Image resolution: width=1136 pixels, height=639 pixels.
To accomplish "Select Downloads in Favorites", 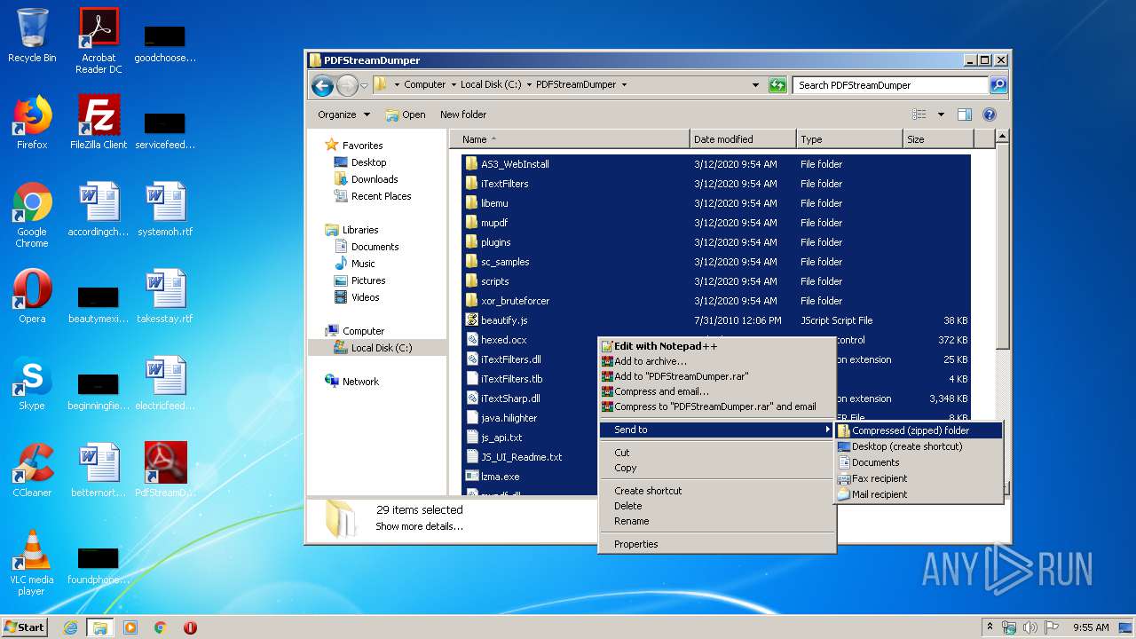I will tap(366, 179).
